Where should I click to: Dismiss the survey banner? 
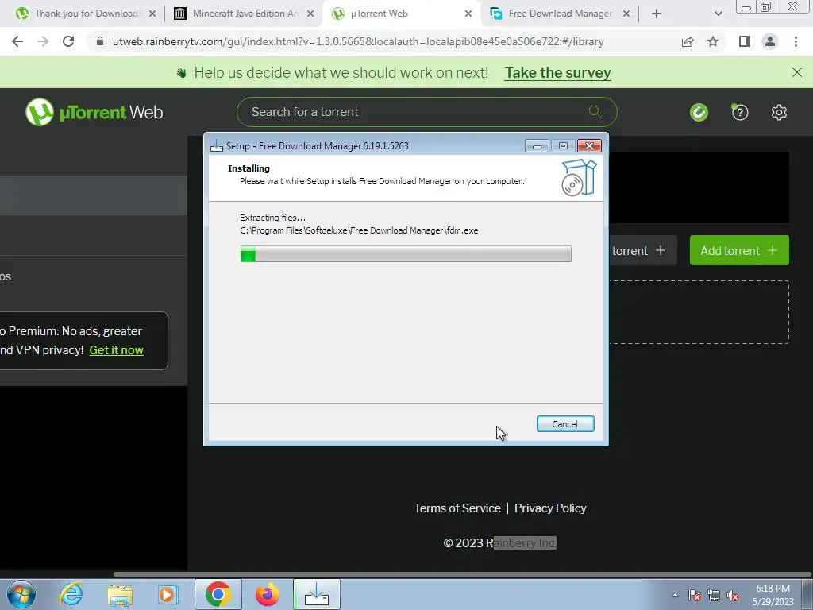point(797,72)
